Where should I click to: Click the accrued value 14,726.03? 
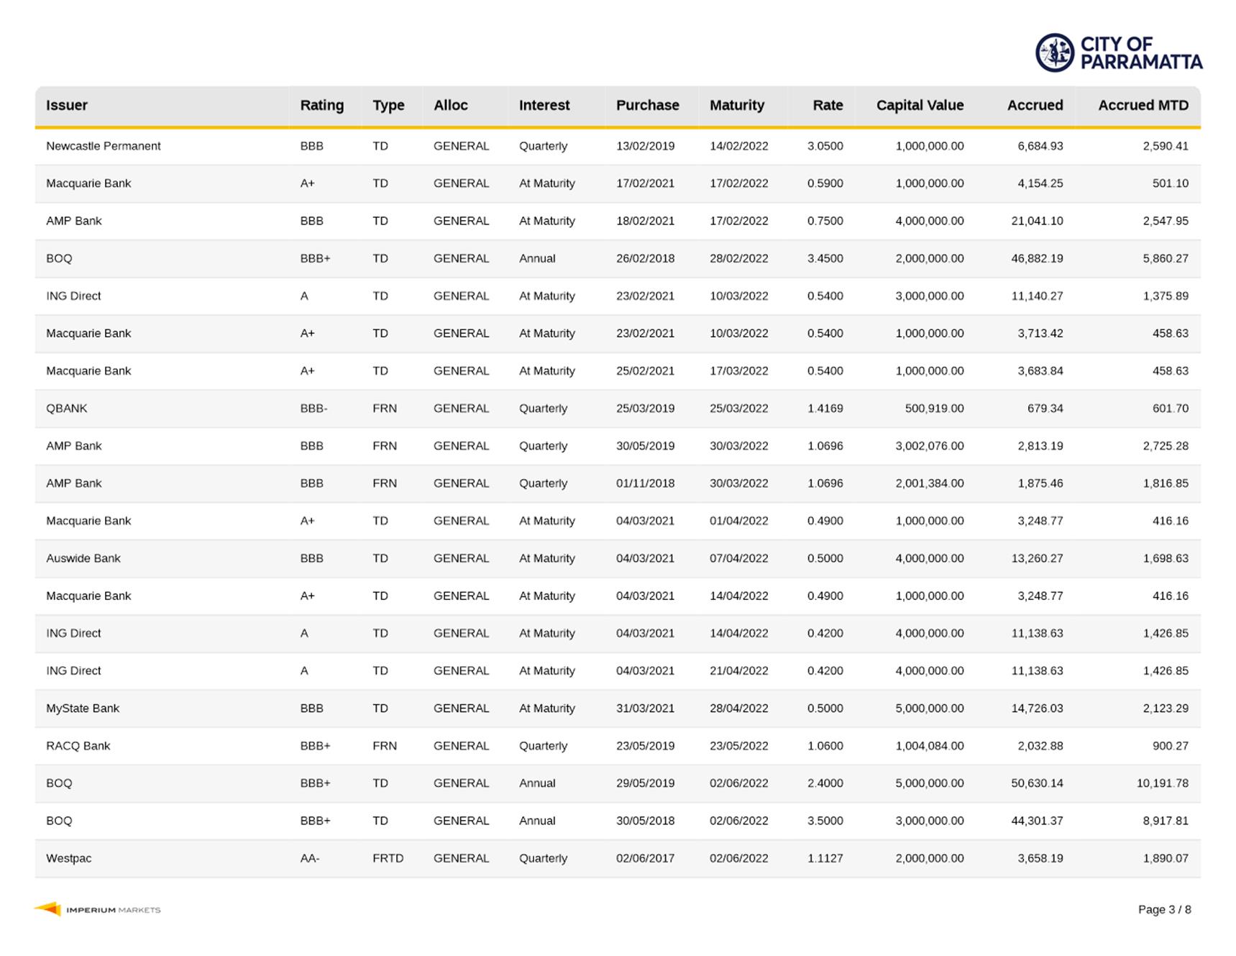(1037, 709)
